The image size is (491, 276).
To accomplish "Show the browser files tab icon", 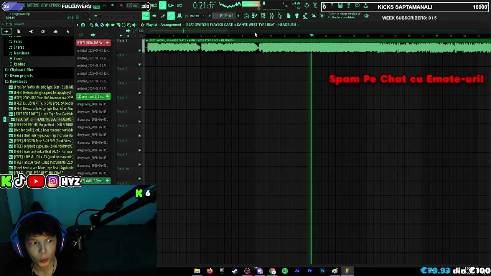I will click(18, 31).
